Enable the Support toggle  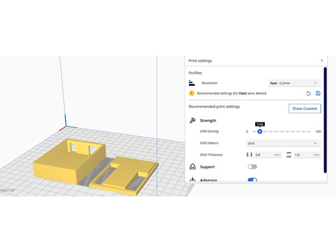(252, 167)
